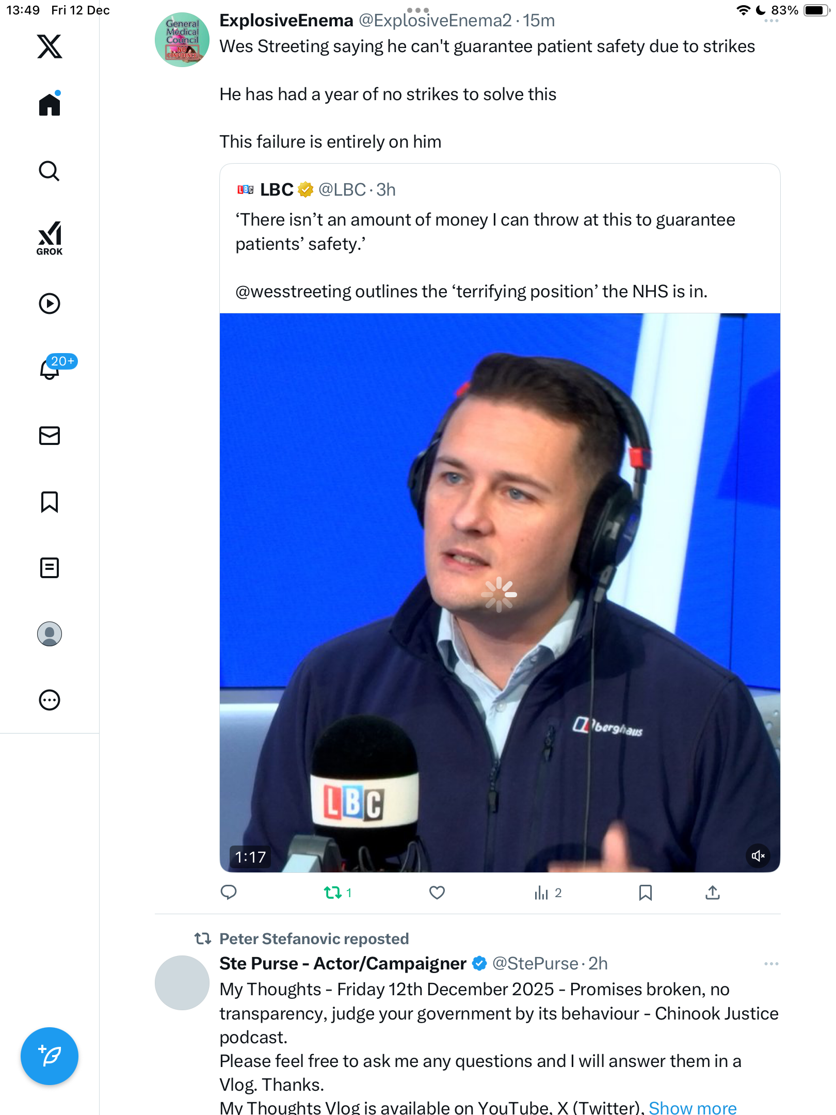Viewport: 836px width, 1115px height.
Task: Go to the Home timeline
Action: (50, 105)
